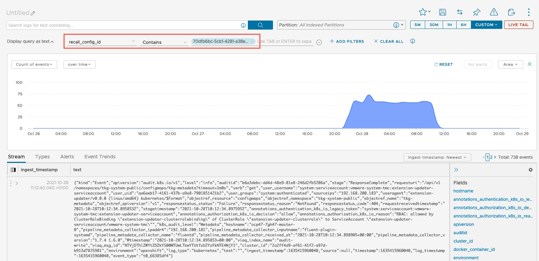The height and width of the screenshot is (261, 539).
Task: Click the Reset chart button
Action: pyautogui.click(x=443, y=64)
